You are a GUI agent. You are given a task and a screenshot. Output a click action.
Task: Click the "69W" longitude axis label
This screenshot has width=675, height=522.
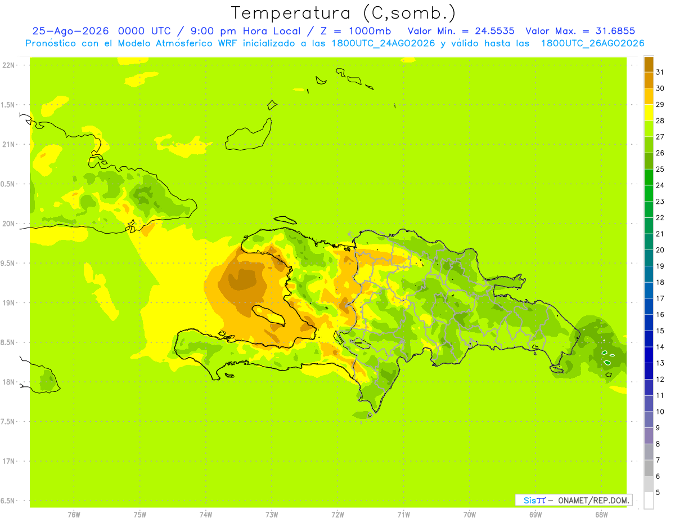[535, 514]
